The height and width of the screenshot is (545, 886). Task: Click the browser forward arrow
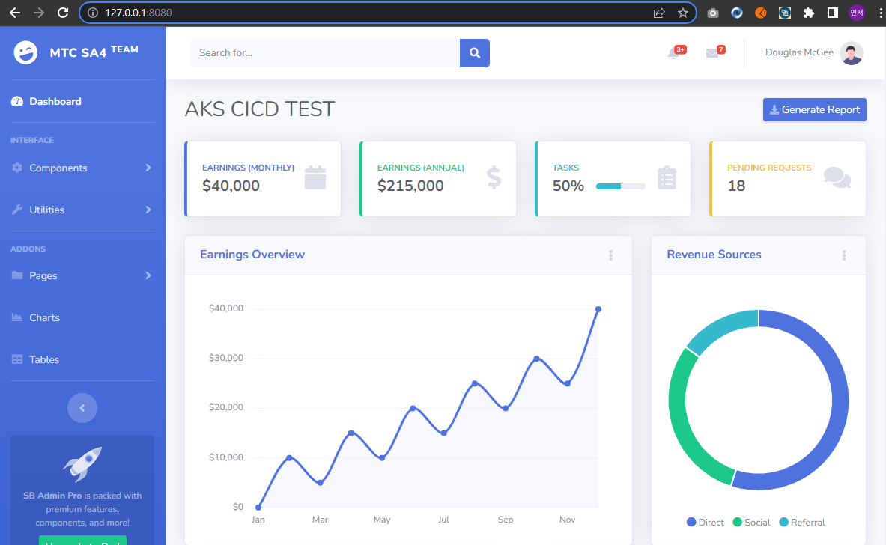point(38,13)
